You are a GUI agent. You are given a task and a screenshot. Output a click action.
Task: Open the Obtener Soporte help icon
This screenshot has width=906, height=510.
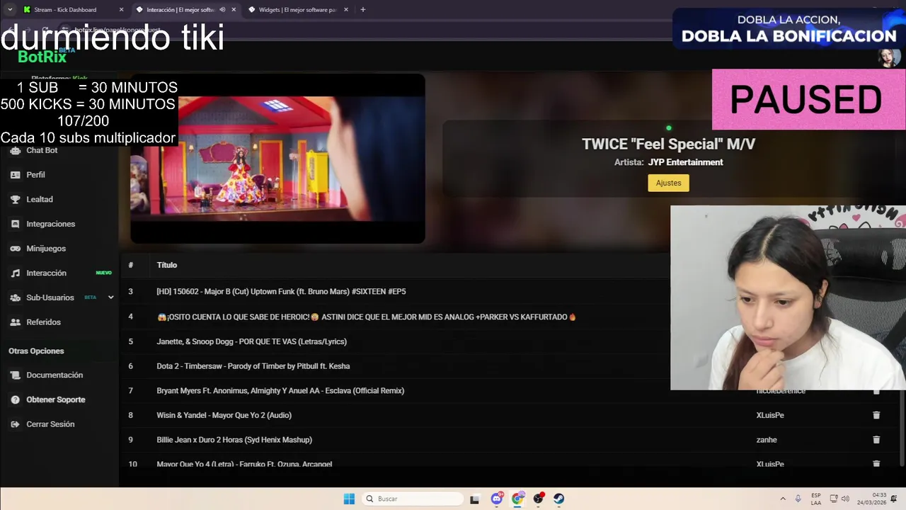pyautogui.click(x=15, y=399)
